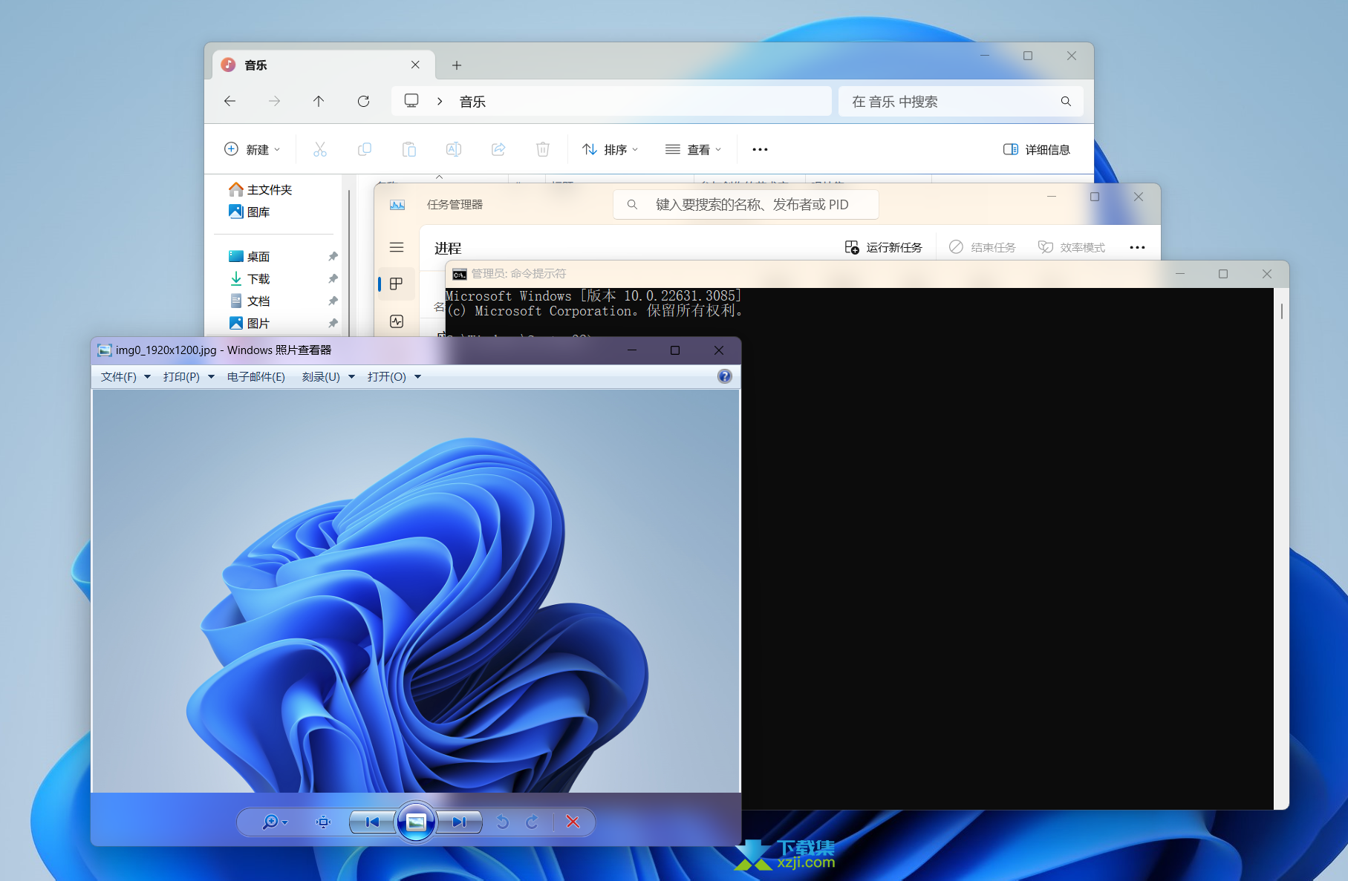This screenshot has width=1348, height=881.
Task: Click the fit-to-window actual size icon
Action: coord(323,822)
